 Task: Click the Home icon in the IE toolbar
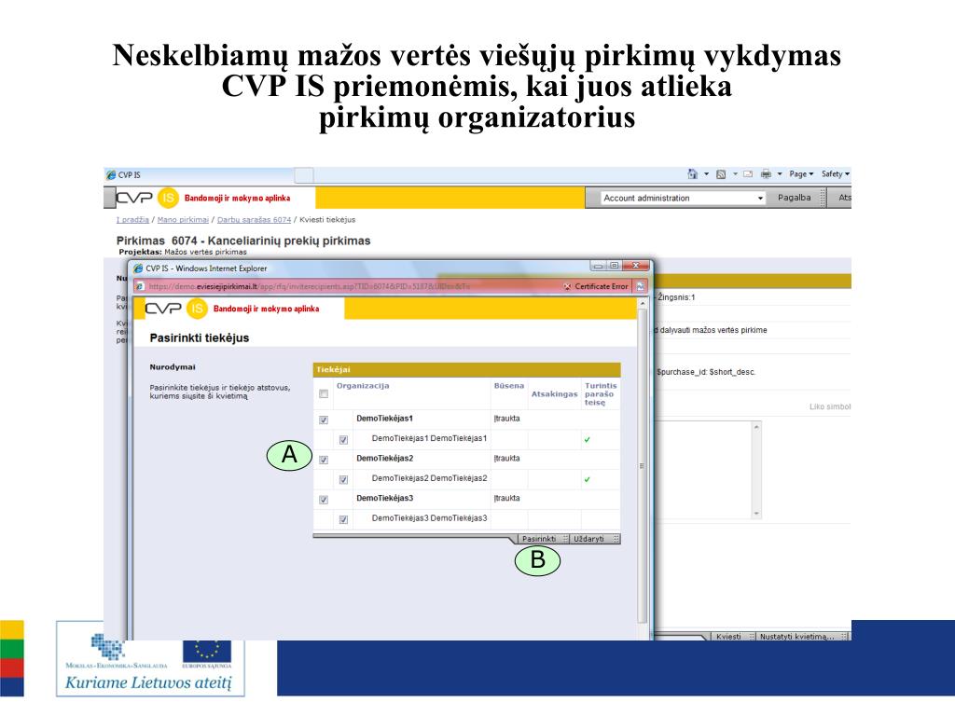[x=693, y=174]
